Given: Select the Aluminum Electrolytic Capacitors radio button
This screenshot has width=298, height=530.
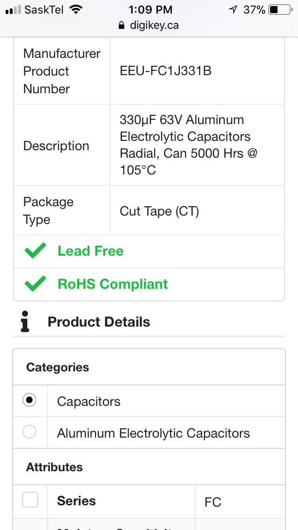Looking at the screenshot, I should (x=29, y=432).
